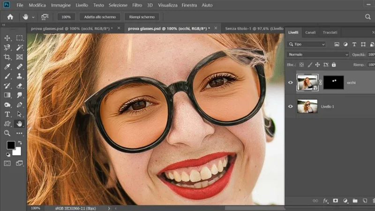Switch to the Tracciati tab
375x211 pixels.
click(x=330, y=32)
